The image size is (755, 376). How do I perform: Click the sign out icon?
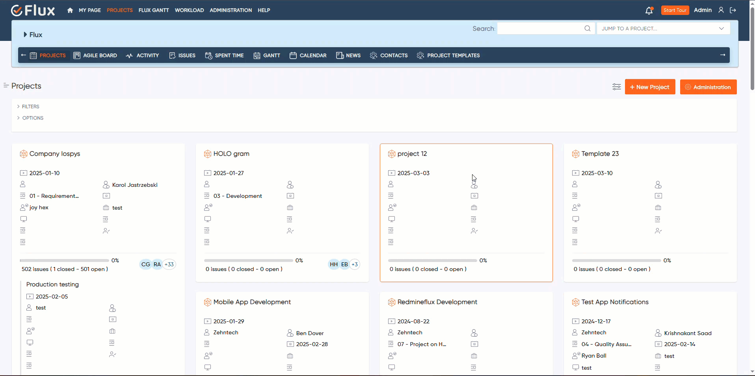click(733, 10)
